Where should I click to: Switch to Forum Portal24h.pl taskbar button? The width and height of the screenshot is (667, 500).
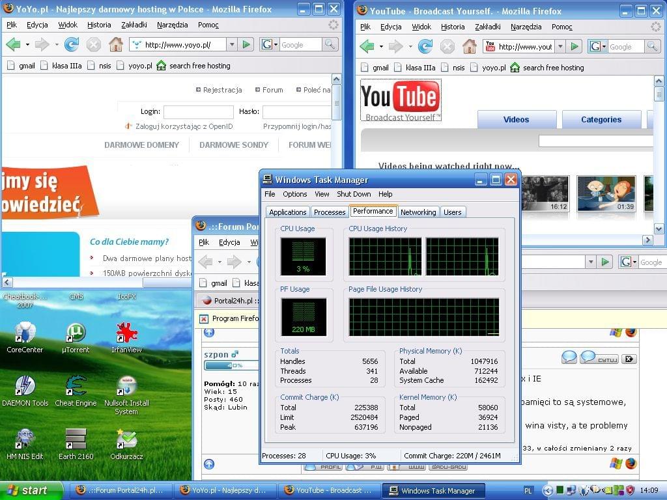click(x=121, y=490)
